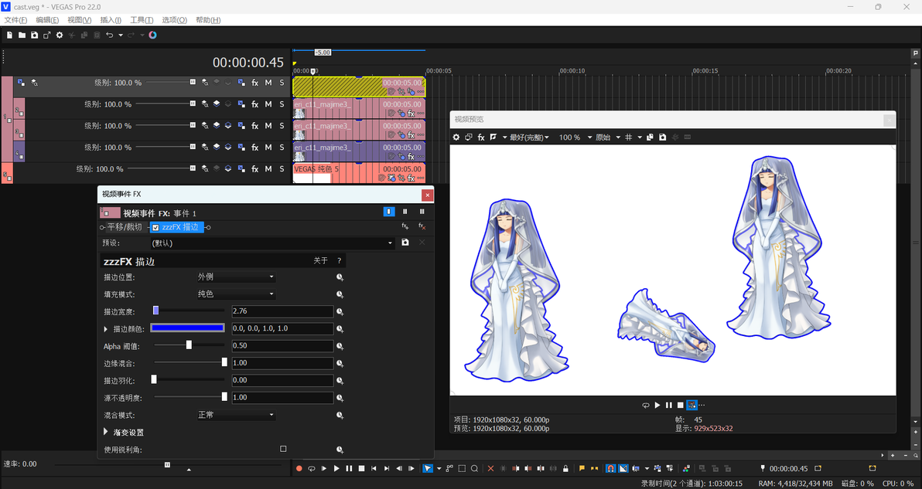This screenshot has width=922, height=489.
Task: Click the animate icon beside 描边宽度
Action: tap(340, 312)
